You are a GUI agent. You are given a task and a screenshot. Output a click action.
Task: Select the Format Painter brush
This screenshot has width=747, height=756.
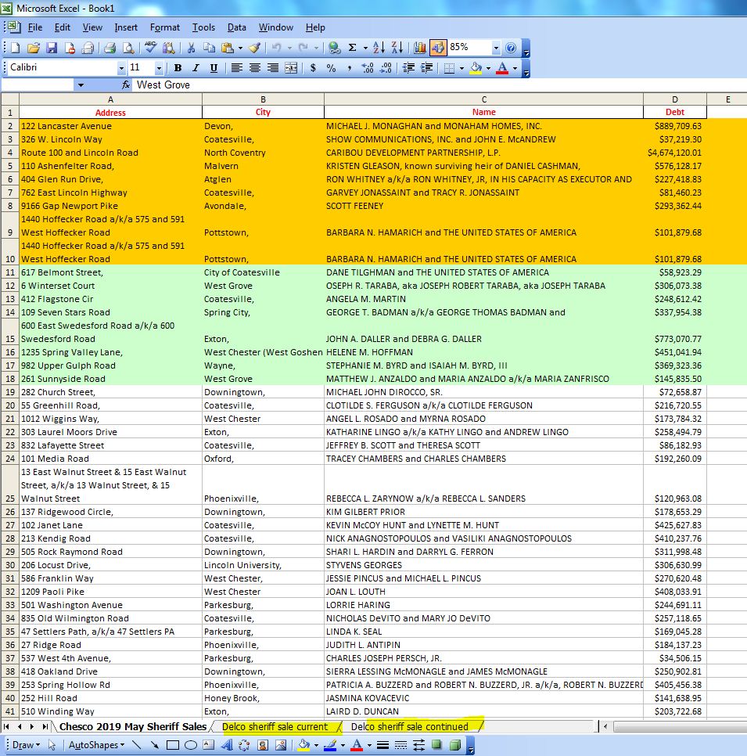pos(254,48)
